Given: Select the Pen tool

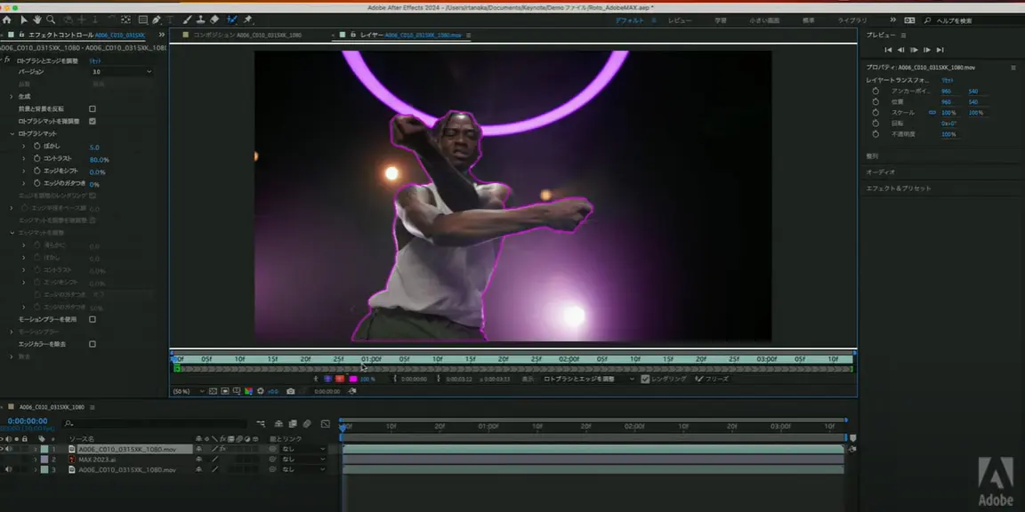Looking at the screenshot, I should click(x=157, y=20).
